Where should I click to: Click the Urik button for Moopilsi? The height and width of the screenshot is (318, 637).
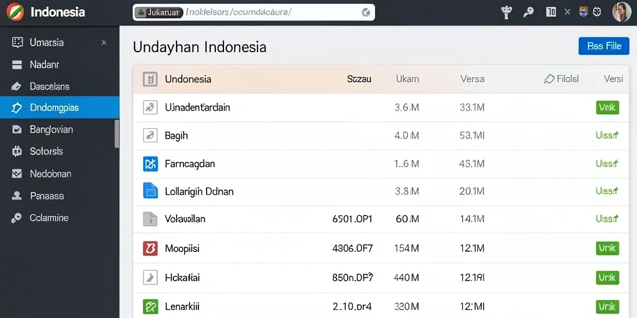coord(607,248)
